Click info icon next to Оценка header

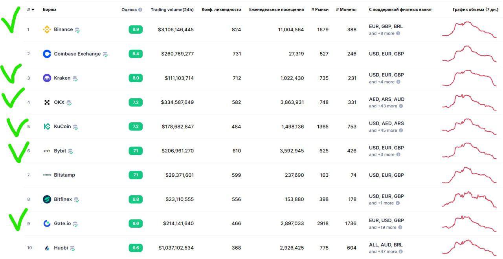140,10
